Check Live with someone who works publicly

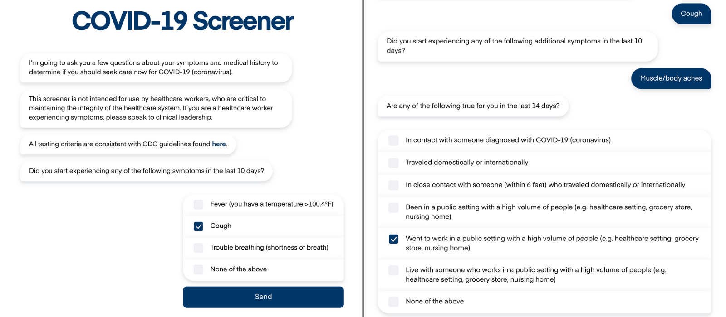(x=393, y=270)
